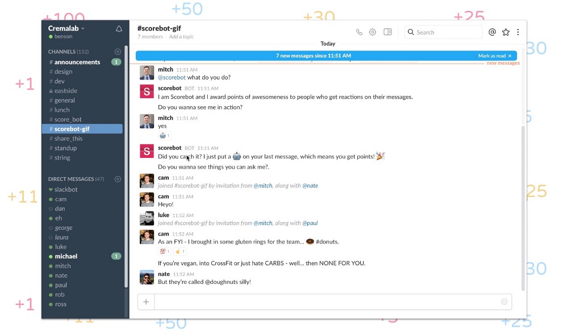This screenshot has width=568, height=335.
Task: Click the robot reaction under mitch's 'yes'
Action: coord(165,136)
